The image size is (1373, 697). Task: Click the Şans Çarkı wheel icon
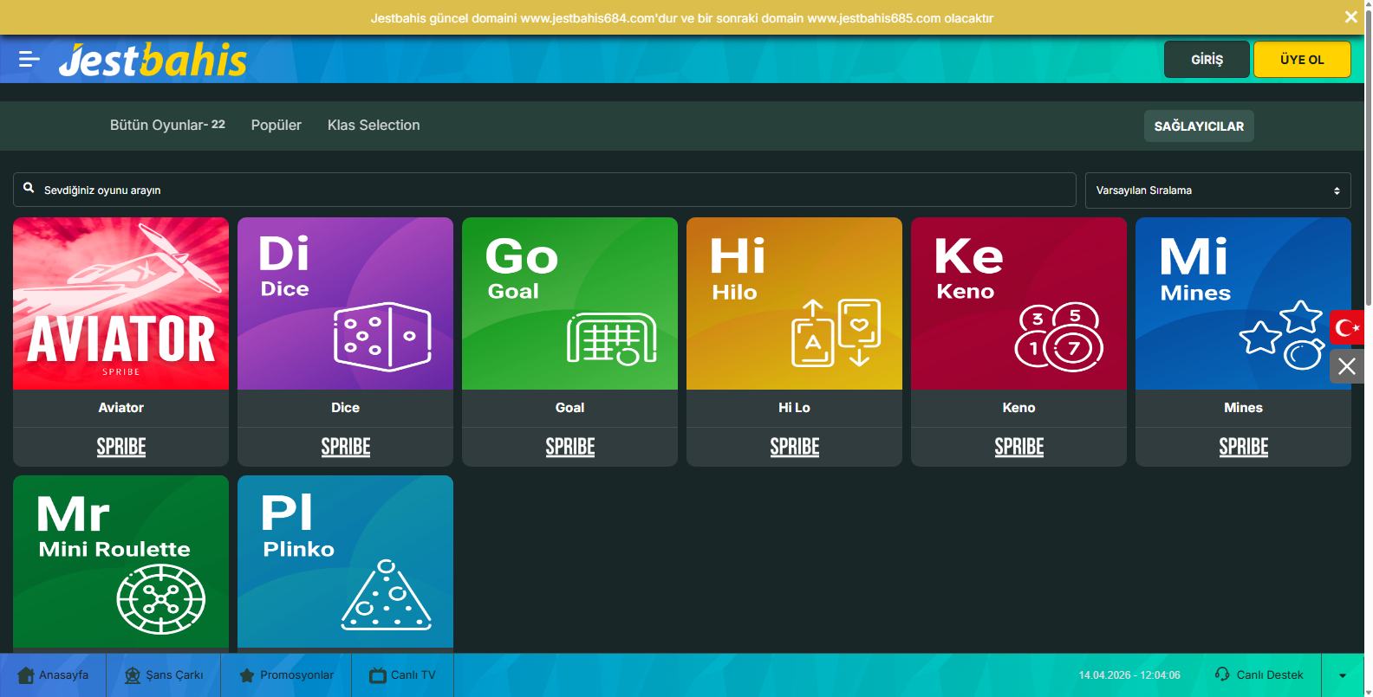tap(133, 675)
